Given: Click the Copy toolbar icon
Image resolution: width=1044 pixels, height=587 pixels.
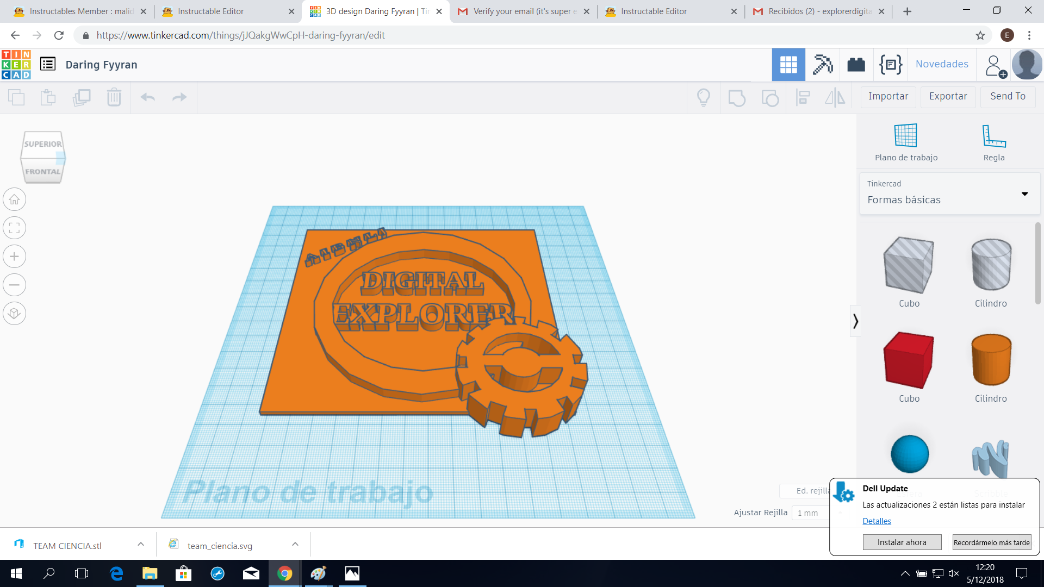Looking at the screenshot, I should click(16, 97).
